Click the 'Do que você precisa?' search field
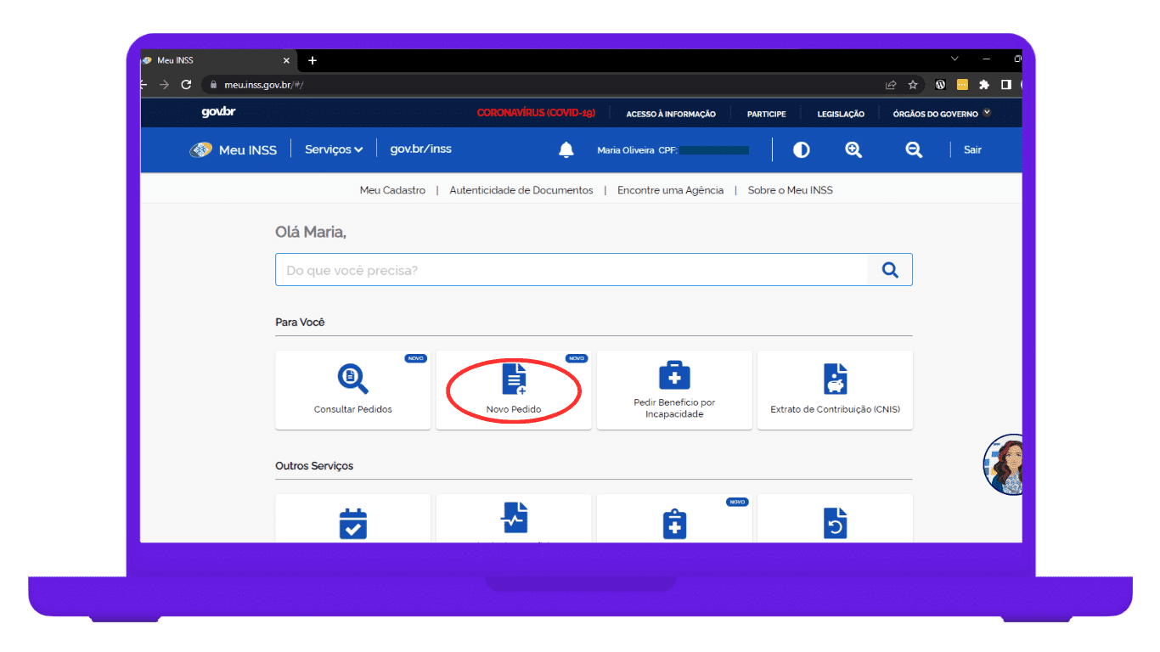The image size is (1160, 652). (x=571, y=270)
